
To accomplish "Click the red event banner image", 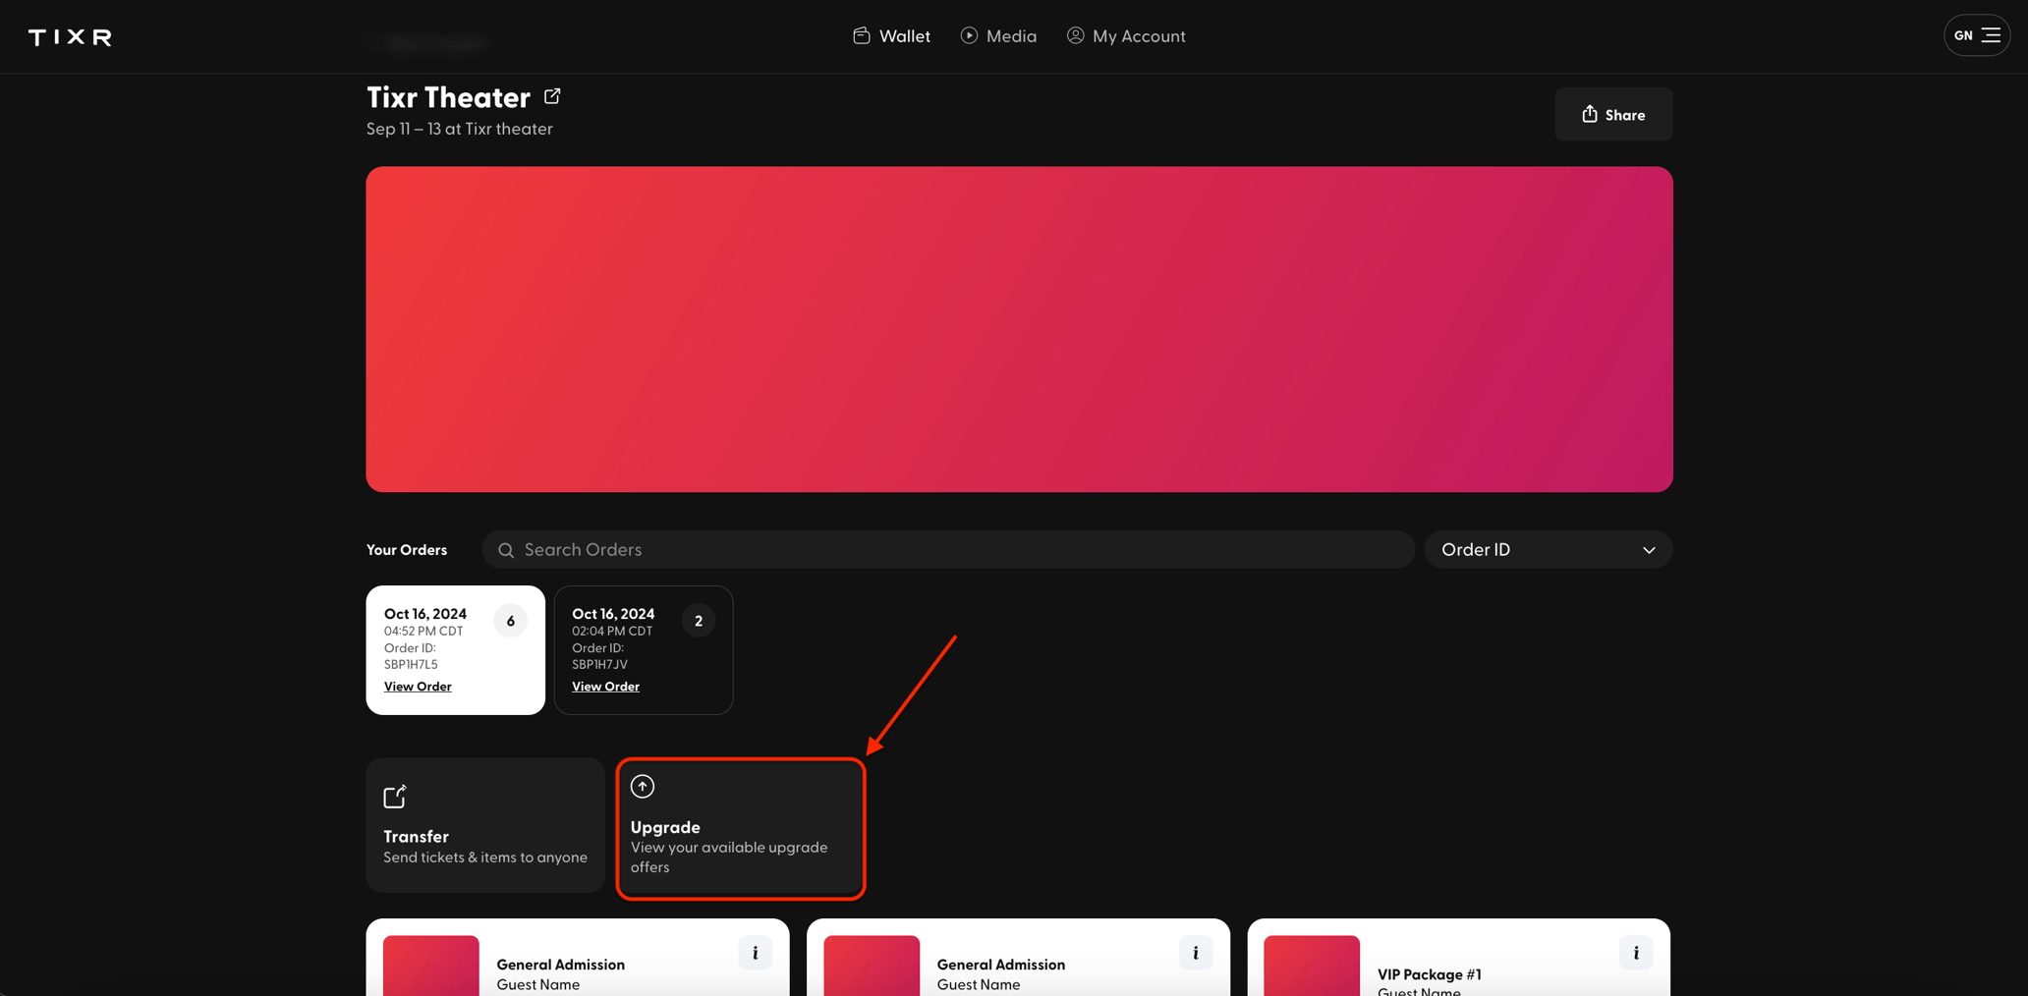I will point(1019,329).
